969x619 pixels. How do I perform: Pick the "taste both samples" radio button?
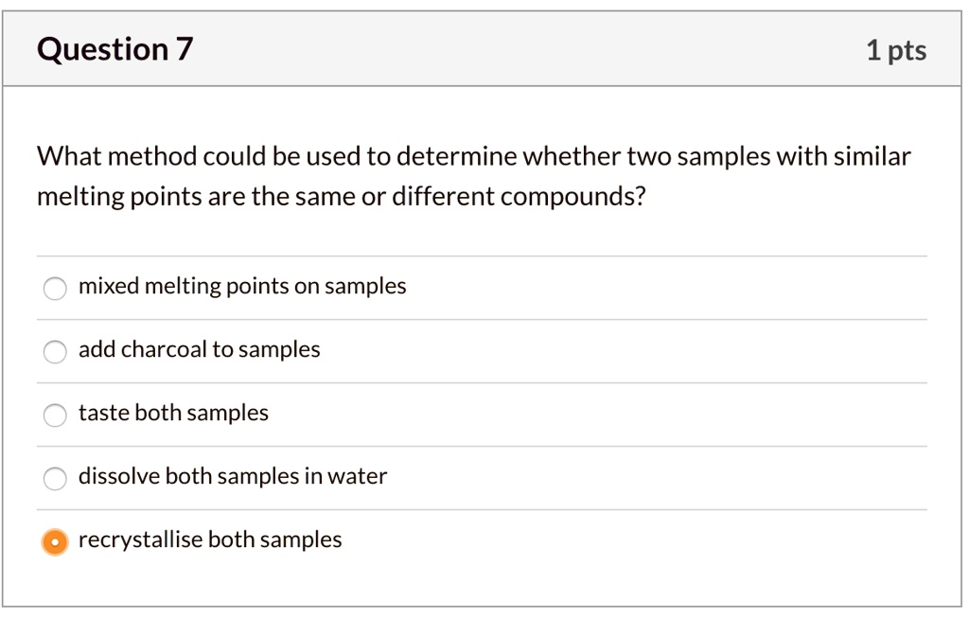[x=55, y=416]
